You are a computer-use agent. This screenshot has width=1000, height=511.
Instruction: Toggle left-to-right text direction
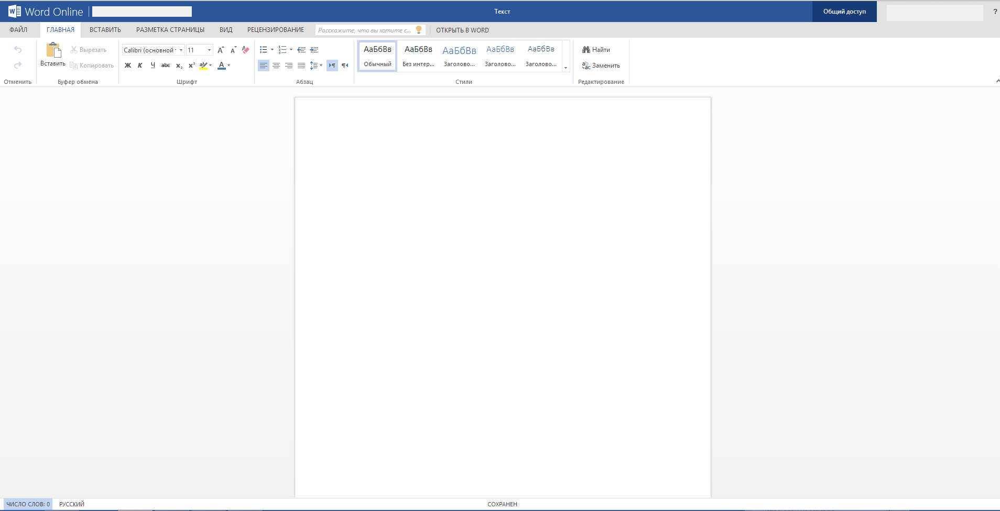332,66
